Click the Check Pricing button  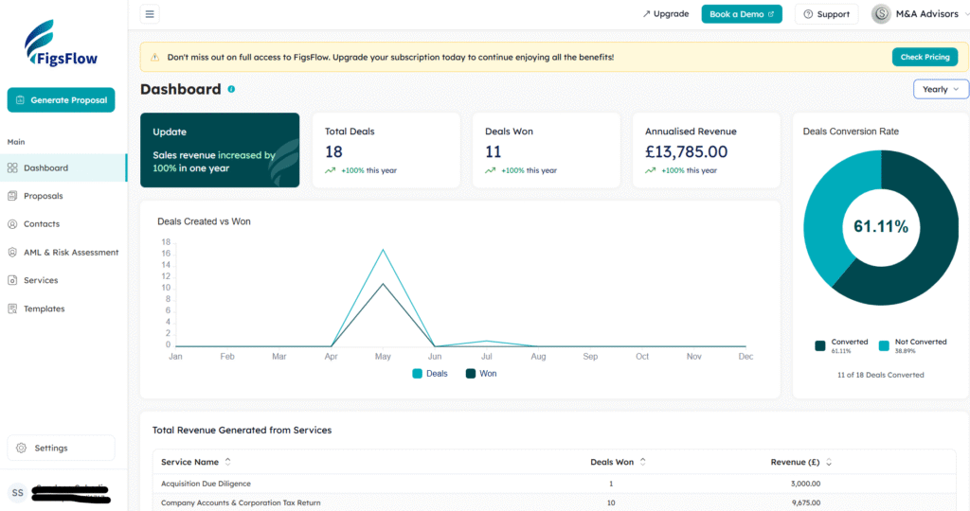pyautogui.click(x=925, y=57)
